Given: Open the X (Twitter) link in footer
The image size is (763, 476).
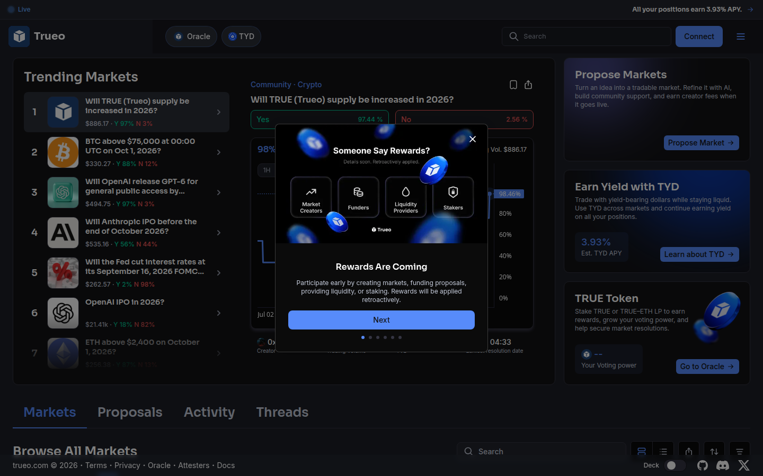Looking at the screenshot, I should click(744, 465).
